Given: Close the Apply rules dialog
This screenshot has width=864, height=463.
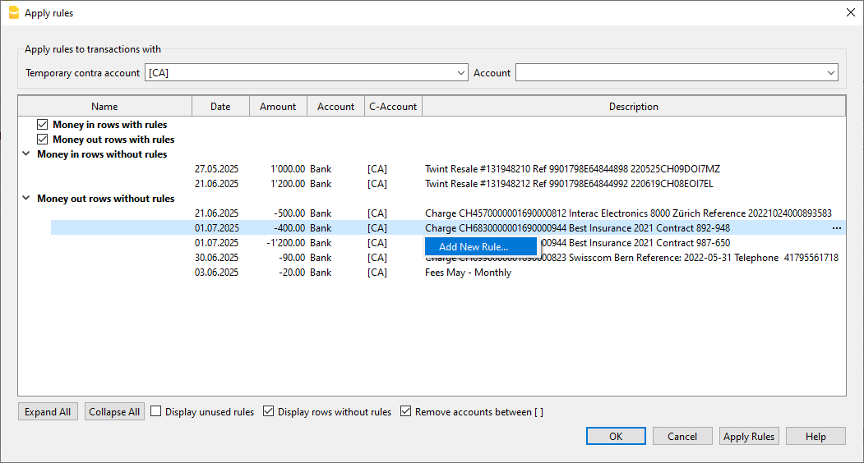Looking at the screenshot, I should tap(850, 12).
